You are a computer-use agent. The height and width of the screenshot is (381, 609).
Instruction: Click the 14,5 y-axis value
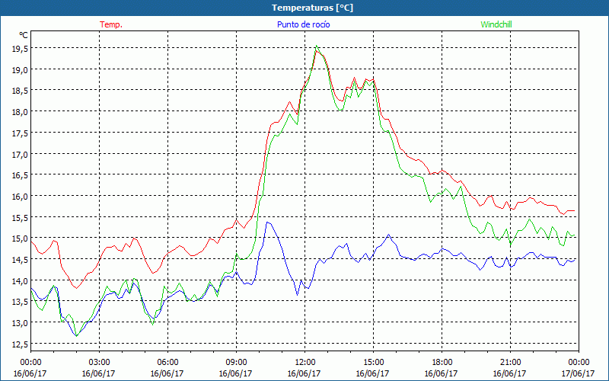tap(21, 259)
